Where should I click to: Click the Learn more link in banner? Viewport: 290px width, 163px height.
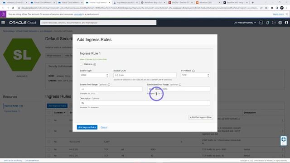coord(278,14)
